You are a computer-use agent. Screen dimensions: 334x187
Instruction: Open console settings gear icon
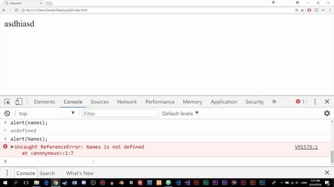(x=327, y=113)
